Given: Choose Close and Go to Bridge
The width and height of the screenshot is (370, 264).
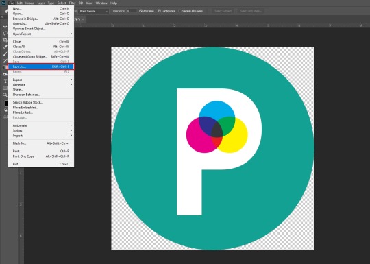Looking at the screenshot, I should (x=41, y=57).
